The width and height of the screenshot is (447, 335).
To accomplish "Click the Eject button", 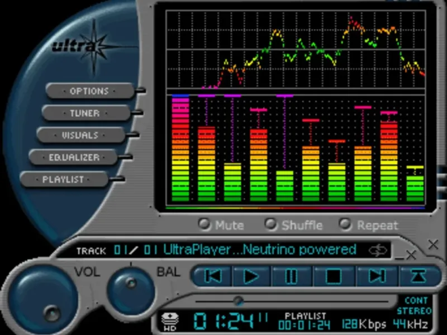I will (x=419, y=276).
